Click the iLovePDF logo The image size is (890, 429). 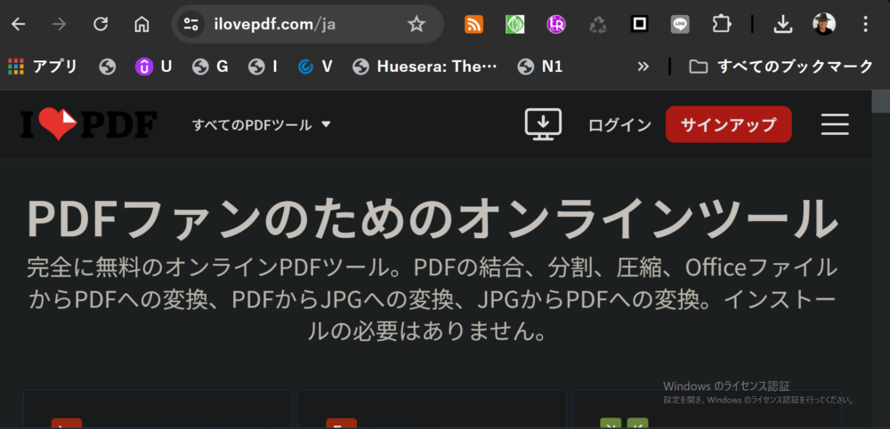pyautogui.click(x=88, y=125)
